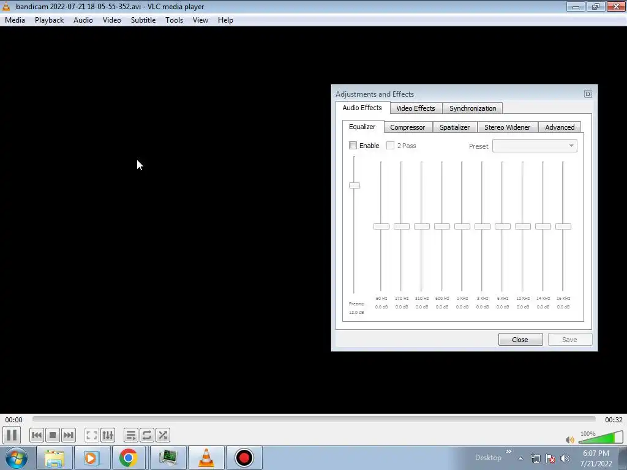Toggle the playlist view
The width and height of the screenshot is (627, 470).
tap(131, 435)
